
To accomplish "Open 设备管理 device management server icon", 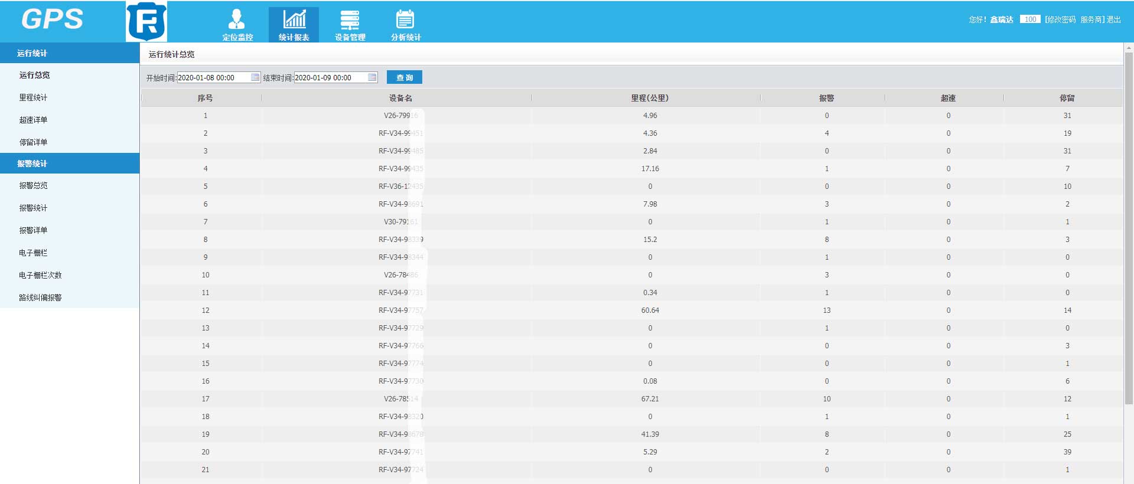I will click(350, 20).
